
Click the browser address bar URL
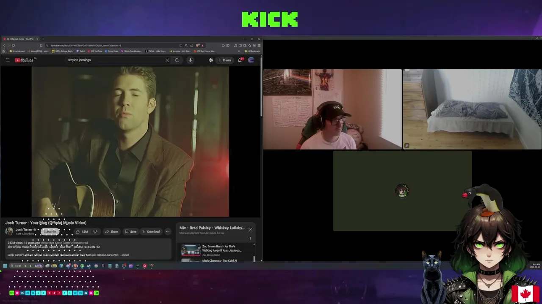point(86,45)
